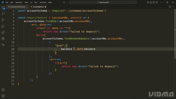Click line number 12 in gutter
The width and height of the screenshot is (176, 99).
[13, 49]
